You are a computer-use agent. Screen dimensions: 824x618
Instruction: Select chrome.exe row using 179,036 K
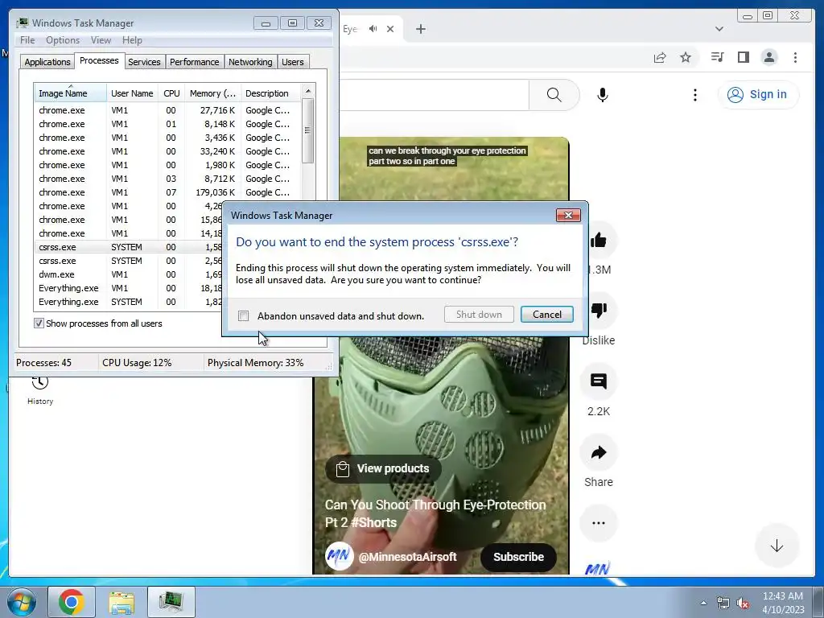(168, 192)
